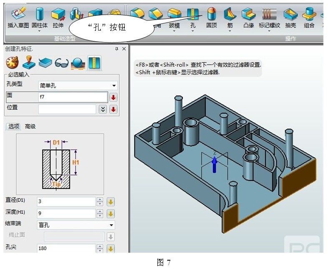Screen dimensions: 328x269
Task: Expand the double chevron beside 位置 field
Action: 103,109
